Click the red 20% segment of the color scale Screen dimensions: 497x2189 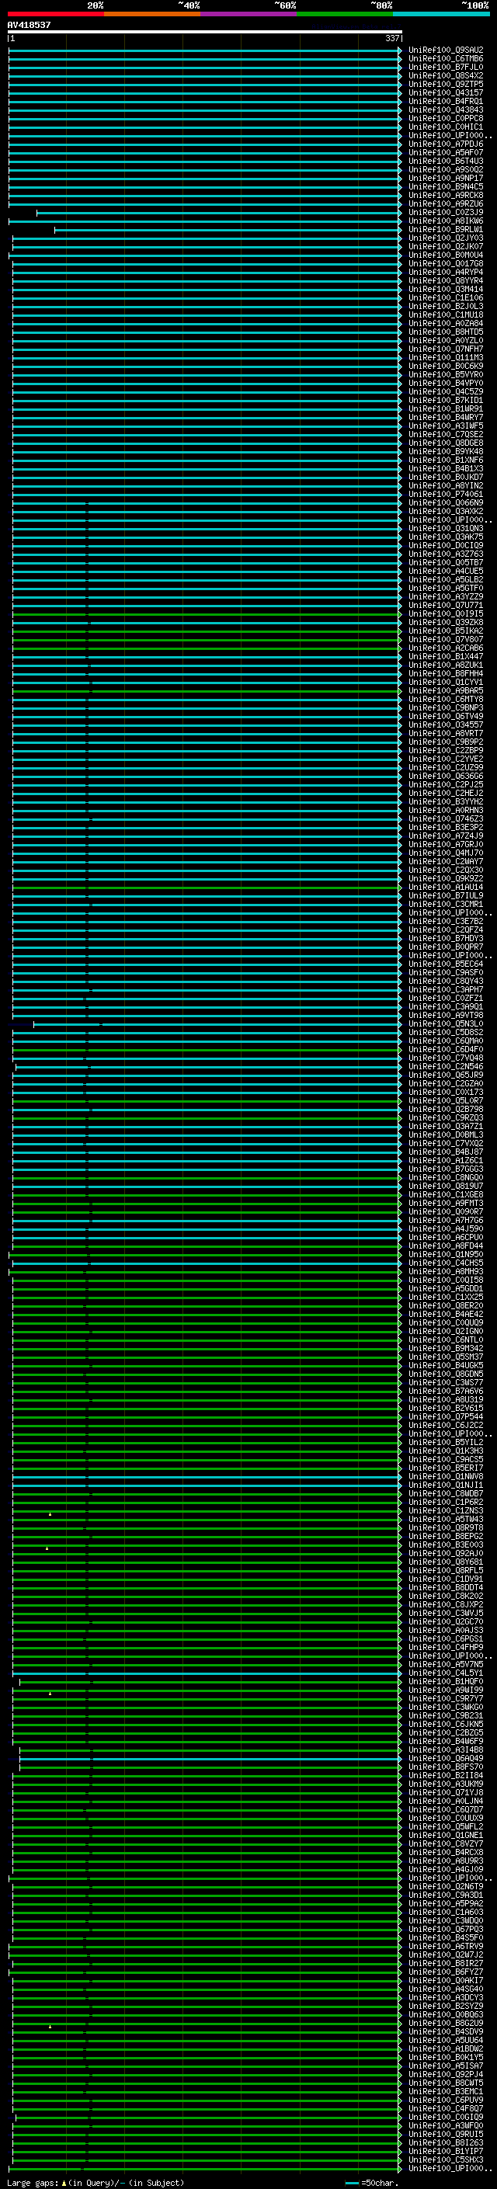[x=55, y=14]
